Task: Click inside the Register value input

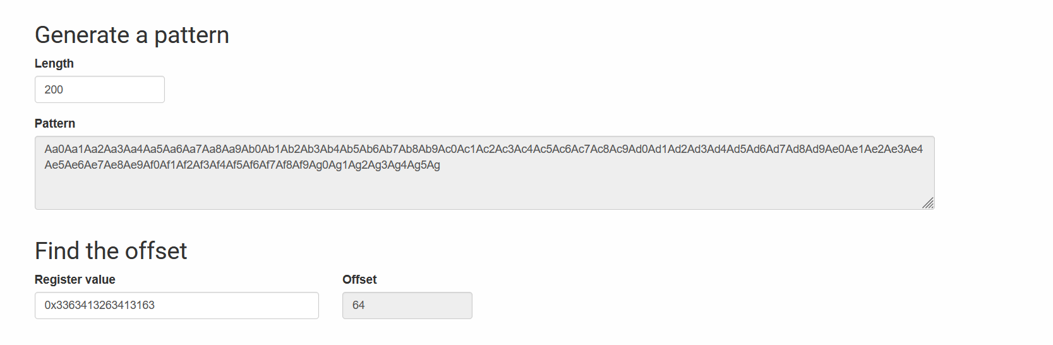Action: [x=176, y=305]
